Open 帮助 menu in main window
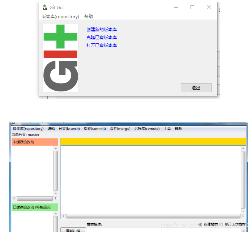252x232 pixels. click(178, 129)
